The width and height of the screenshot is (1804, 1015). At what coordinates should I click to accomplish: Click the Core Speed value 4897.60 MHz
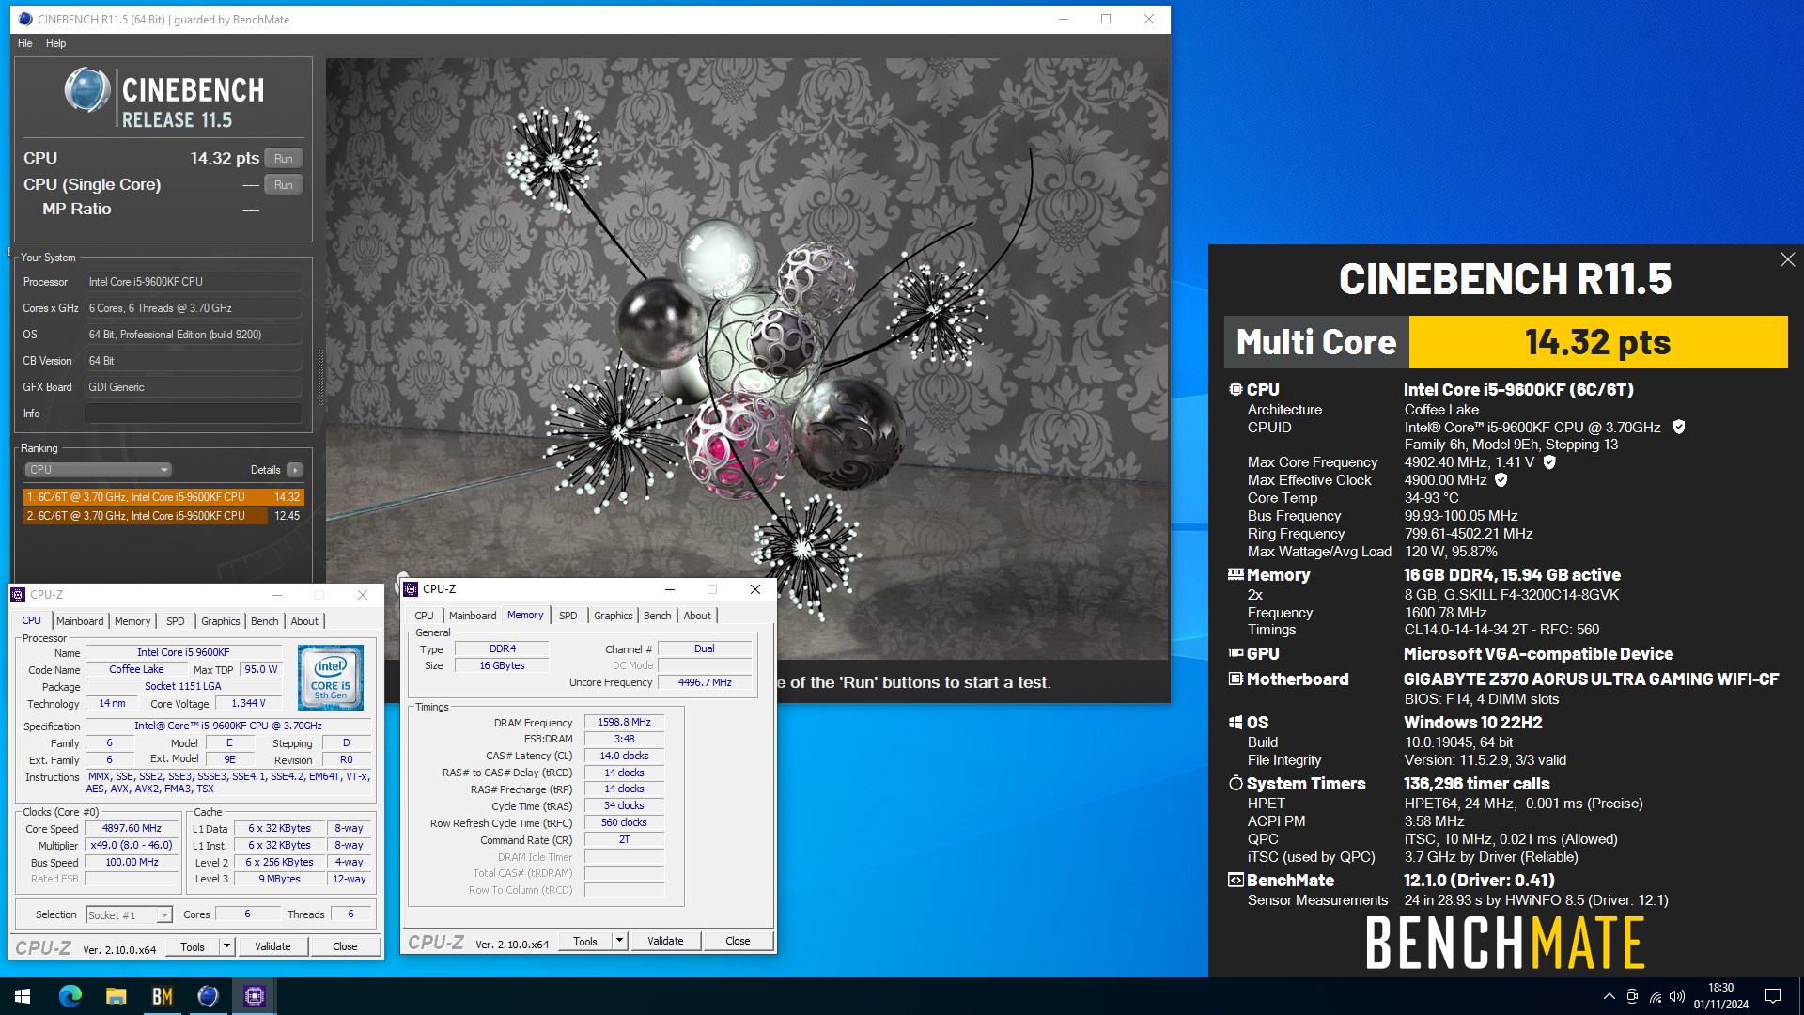pyautogui.click(x=132, y=828)
